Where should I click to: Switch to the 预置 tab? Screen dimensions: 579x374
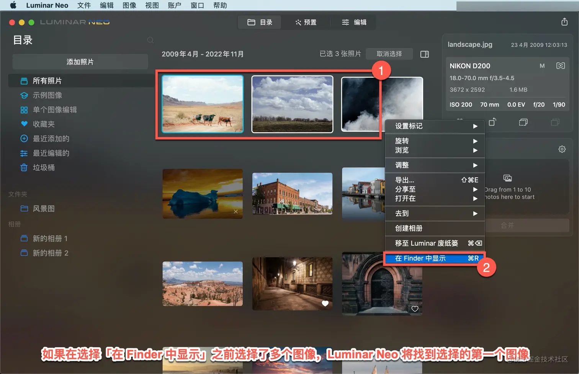click(306, 22)
